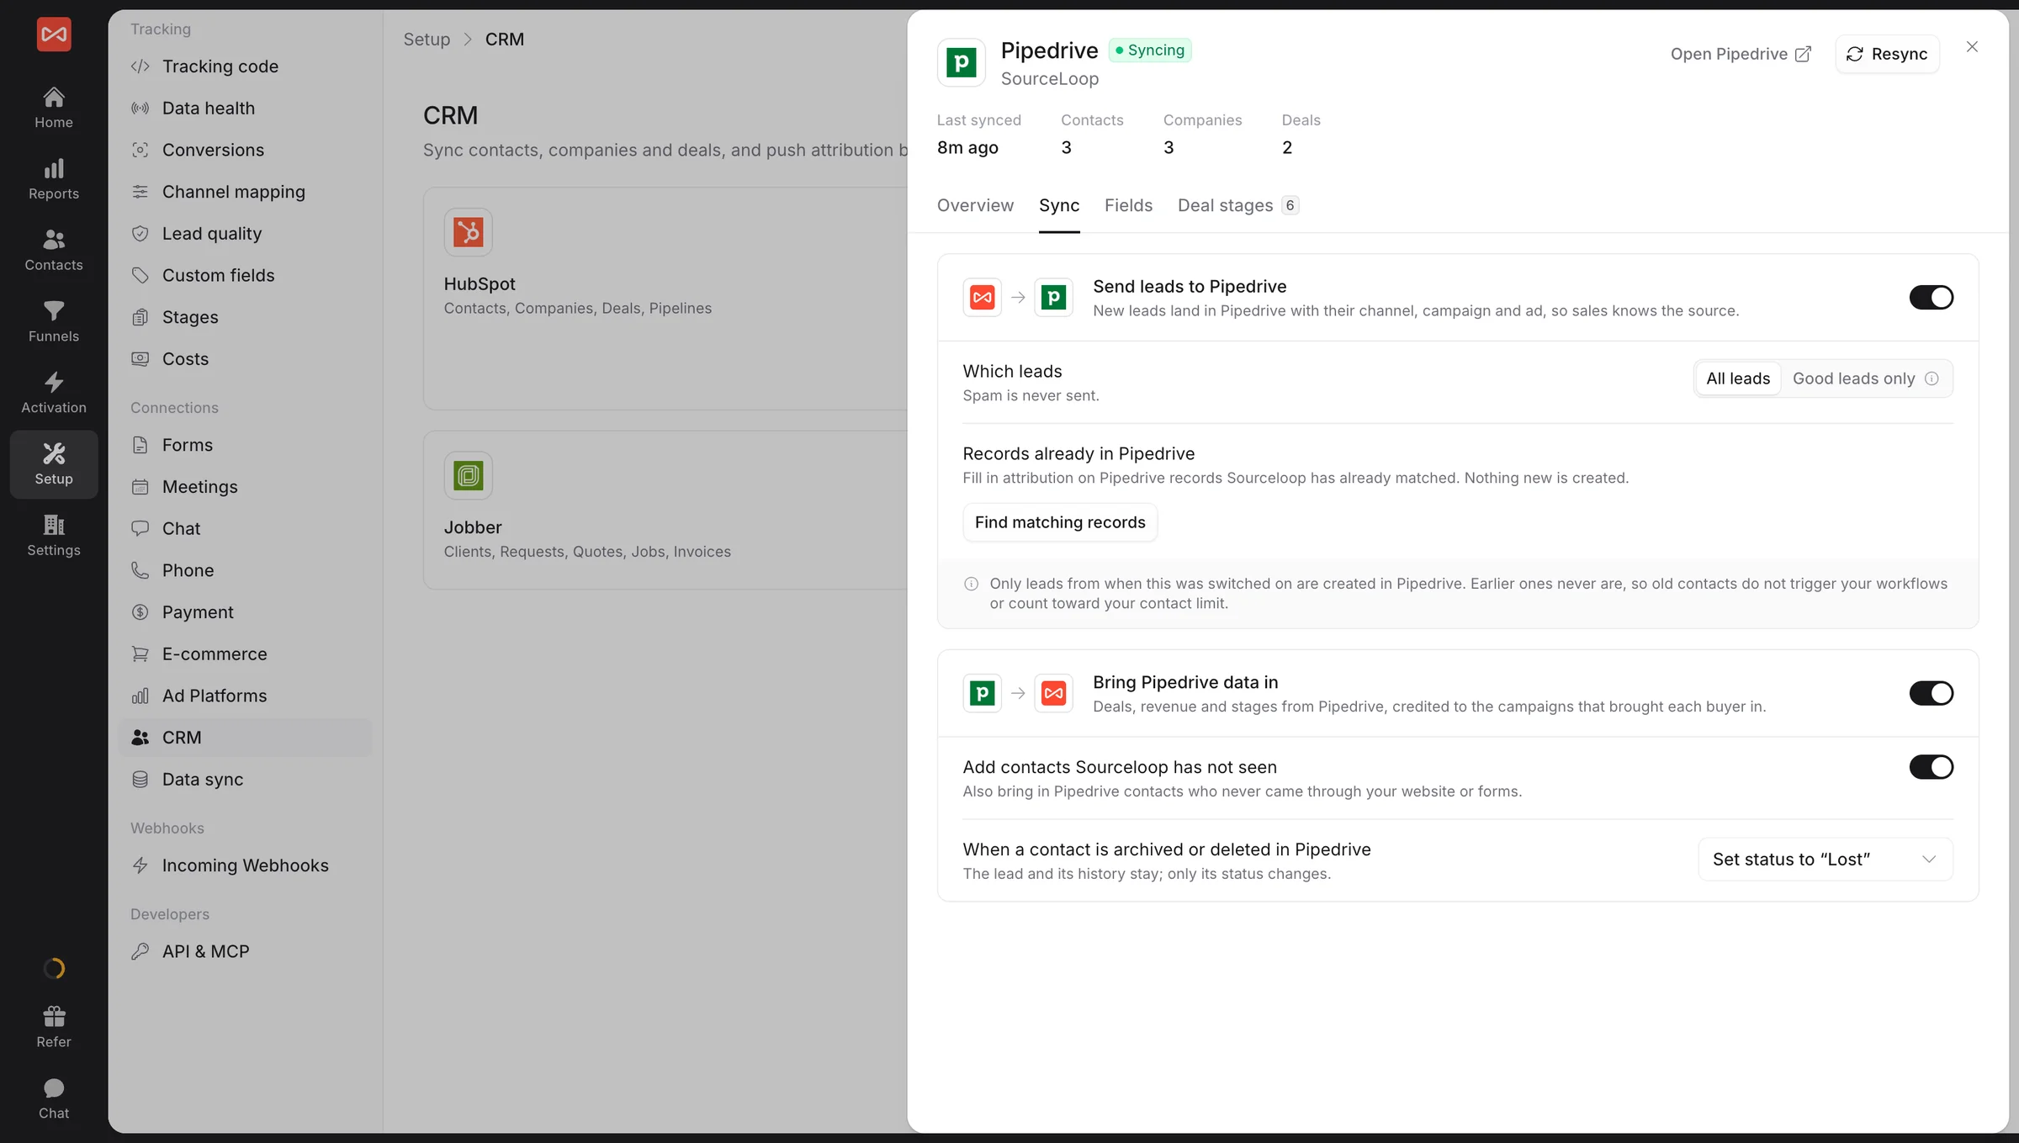Screen dimensions: 2019x1143
Task: Toggle Send leads to Pipedrive switch
Action: (x=1931, y=298)
